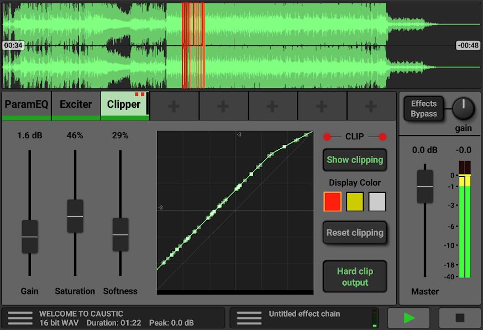Choose the white display color swatch
Image resolution: width=483 pixels, height=330 pixels.
377,202
